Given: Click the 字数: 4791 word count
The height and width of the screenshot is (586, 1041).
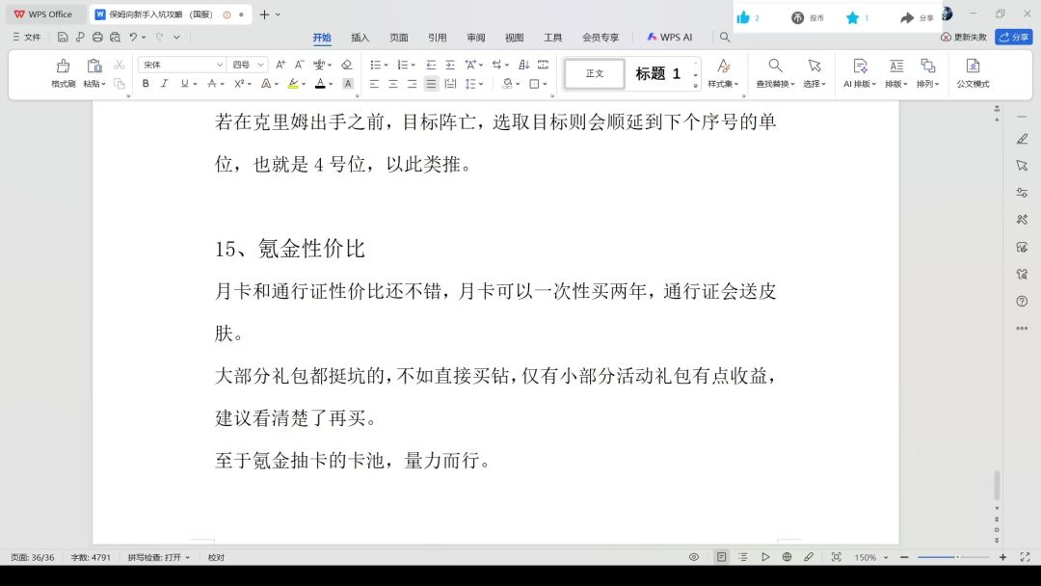Looking at the screenshot, I should pos(91,557).
